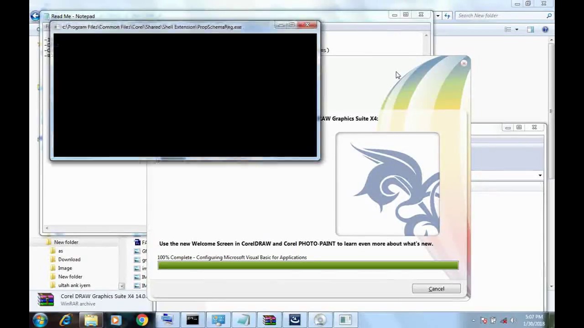Viewport: 584px width, 328px height.
Task: Close the PropSchemaReg.exe console window
Action: (308, 25)
